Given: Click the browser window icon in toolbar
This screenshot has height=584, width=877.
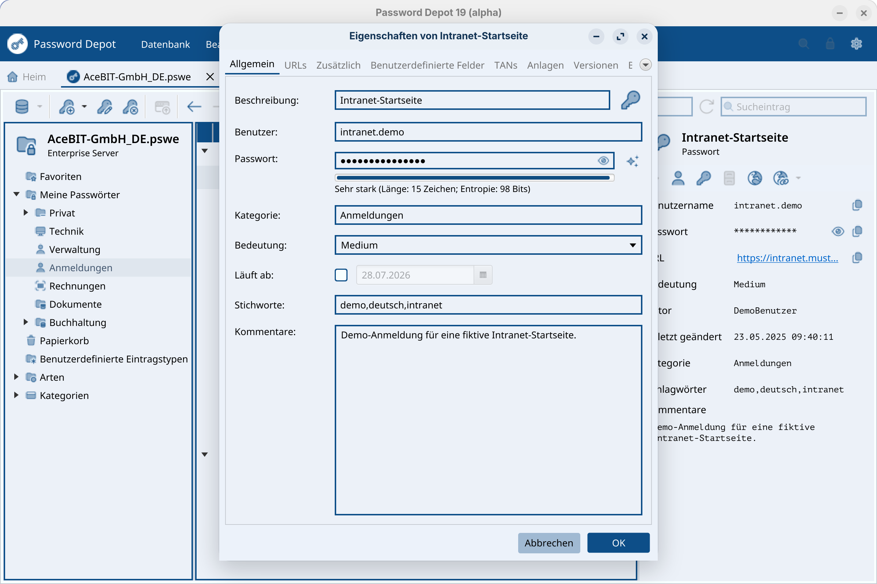Looking at the screenshot, I should tap(163, 107).
